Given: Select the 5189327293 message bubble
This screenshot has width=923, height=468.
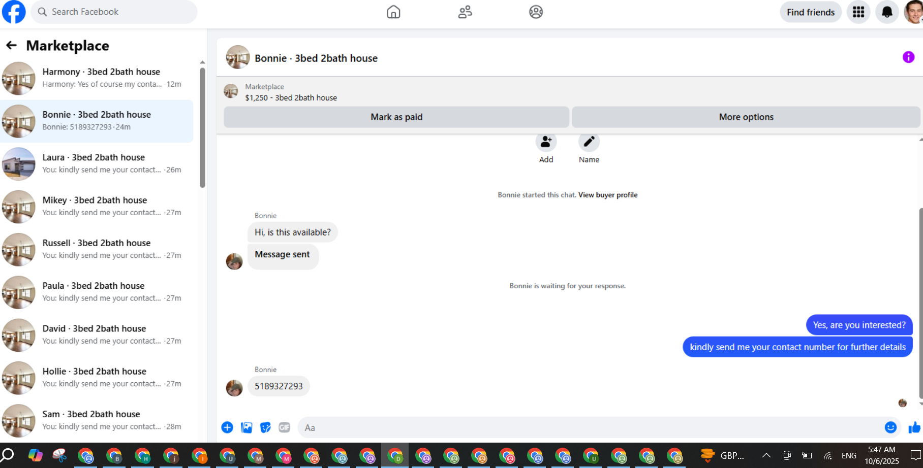Looking at the screenshot, I should (279, 386).
